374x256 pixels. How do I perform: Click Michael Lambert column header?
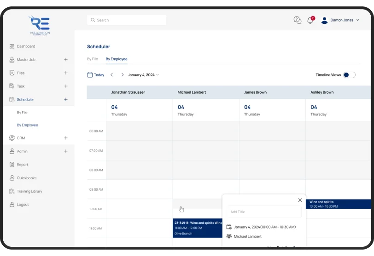pos(192,92)
